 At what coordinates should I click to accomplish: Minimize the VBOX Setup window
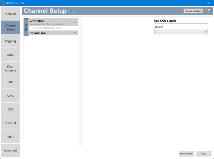191,3
